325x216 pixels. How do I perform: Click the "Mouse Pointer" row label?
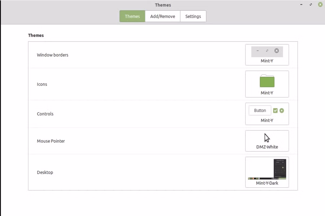tap(51, 141)
